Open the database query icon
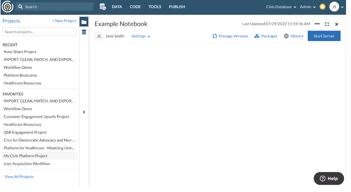Image resolution: width=351 pixels, height=192 pixels. click(x=103, y=7)
